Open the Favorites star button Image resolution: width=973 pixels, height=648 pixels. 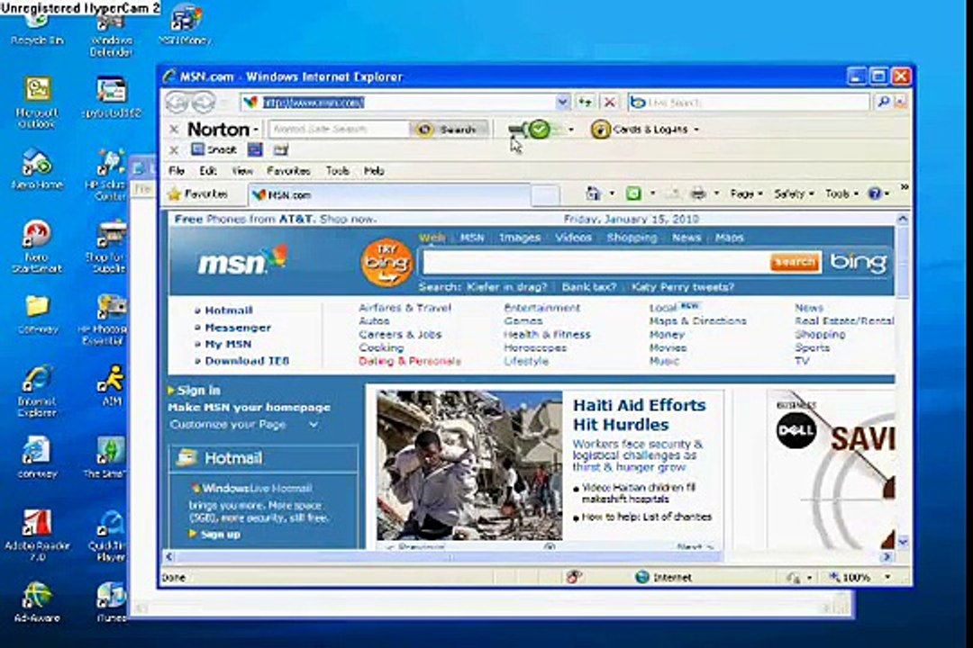198,194
